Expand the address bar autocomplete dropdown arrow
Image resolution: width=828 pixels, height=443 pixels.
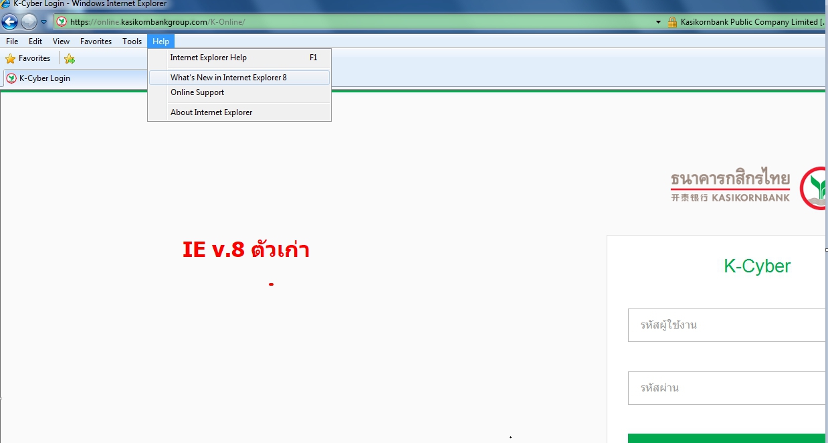(x=659, y=22)
